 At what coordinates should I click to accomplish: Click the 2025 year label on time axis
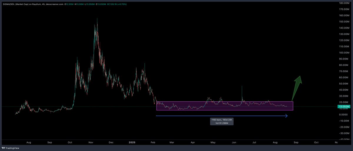coord(131,142)
